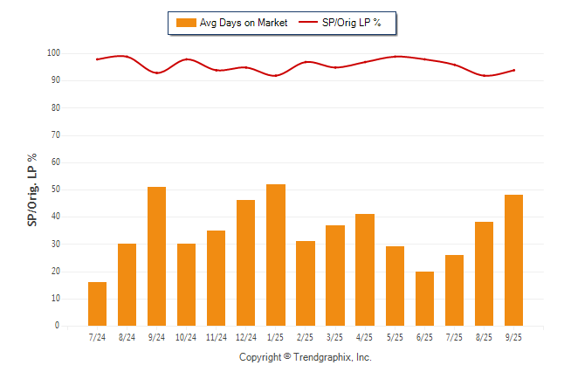The image size is (564, 379).
Task: Select the 12/24 orange bar
Action: [245, 263]
